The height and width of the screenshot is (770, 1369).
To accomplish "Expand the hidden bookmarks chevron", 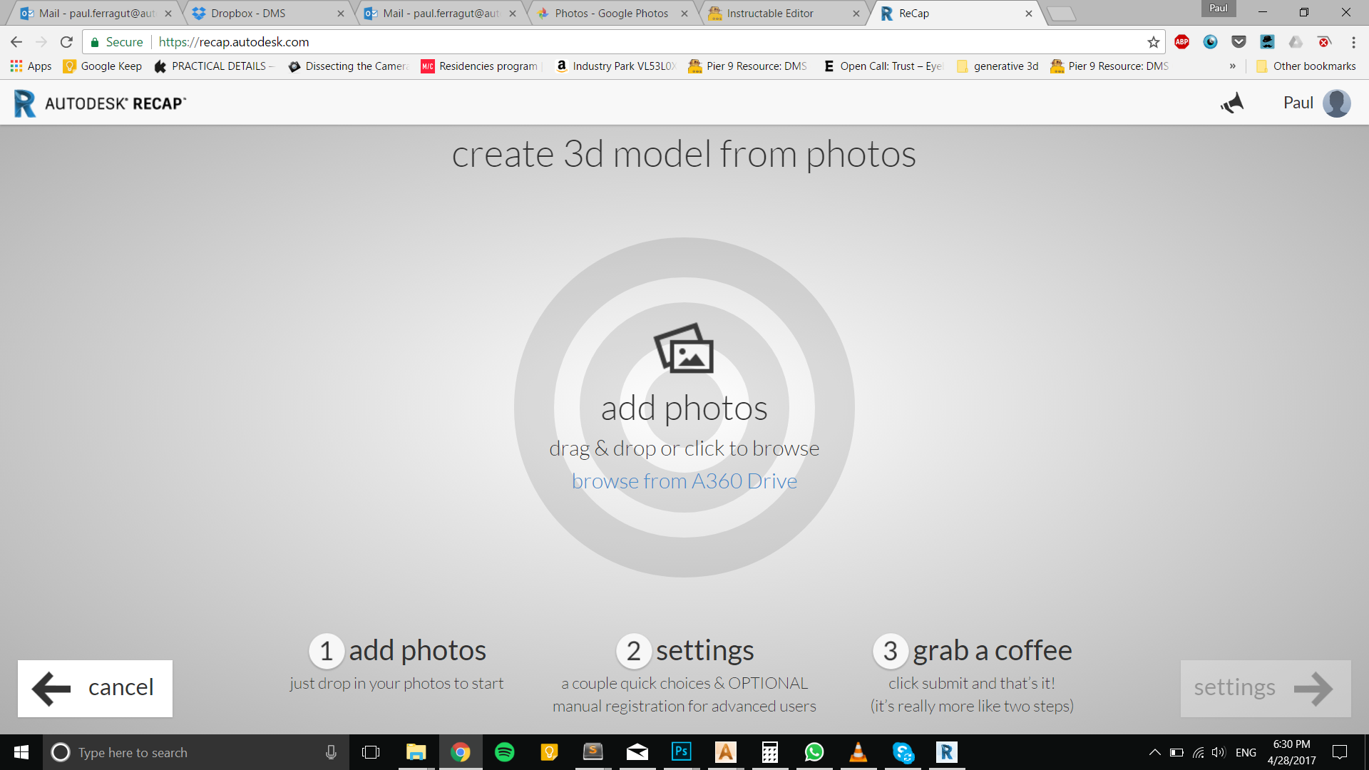I will pos(1232,66).
